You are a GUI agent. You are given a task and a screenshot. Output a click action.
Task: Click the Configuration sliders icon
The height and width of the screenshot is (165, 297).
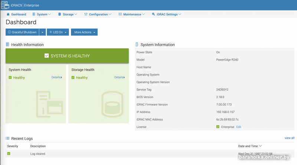(86, 14)
